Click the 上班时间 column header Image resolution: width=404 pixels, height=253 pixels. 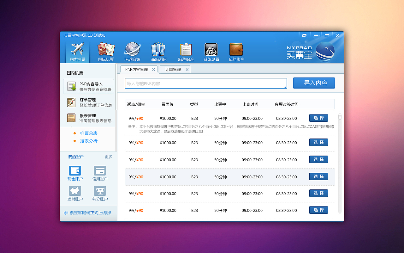click(x=251, y=104)
